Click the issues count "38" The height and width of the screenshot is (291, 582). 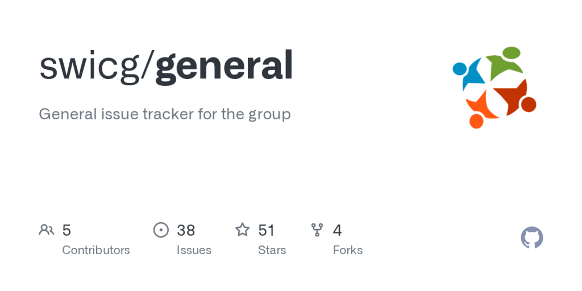(186, 230)
